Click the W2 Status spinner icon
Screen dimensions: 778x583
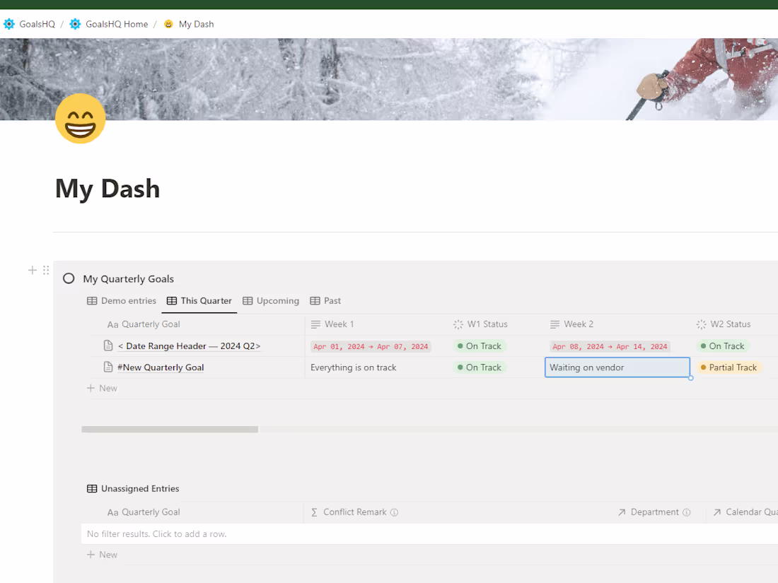coord(701,325)
